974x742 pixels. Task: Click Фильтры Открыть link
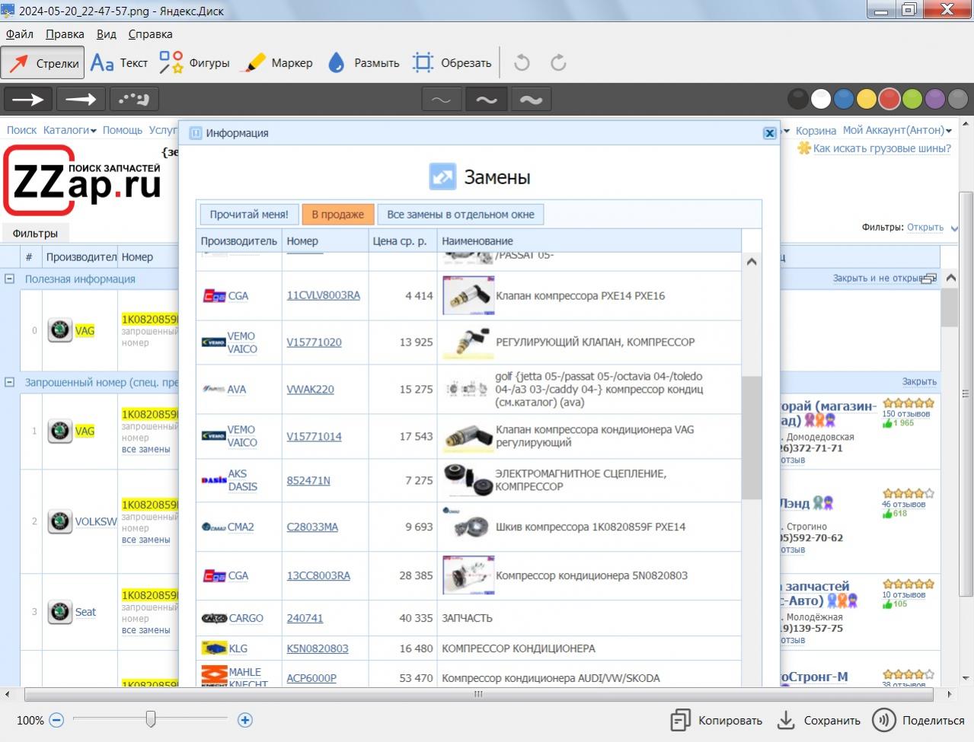pos(925,228)
